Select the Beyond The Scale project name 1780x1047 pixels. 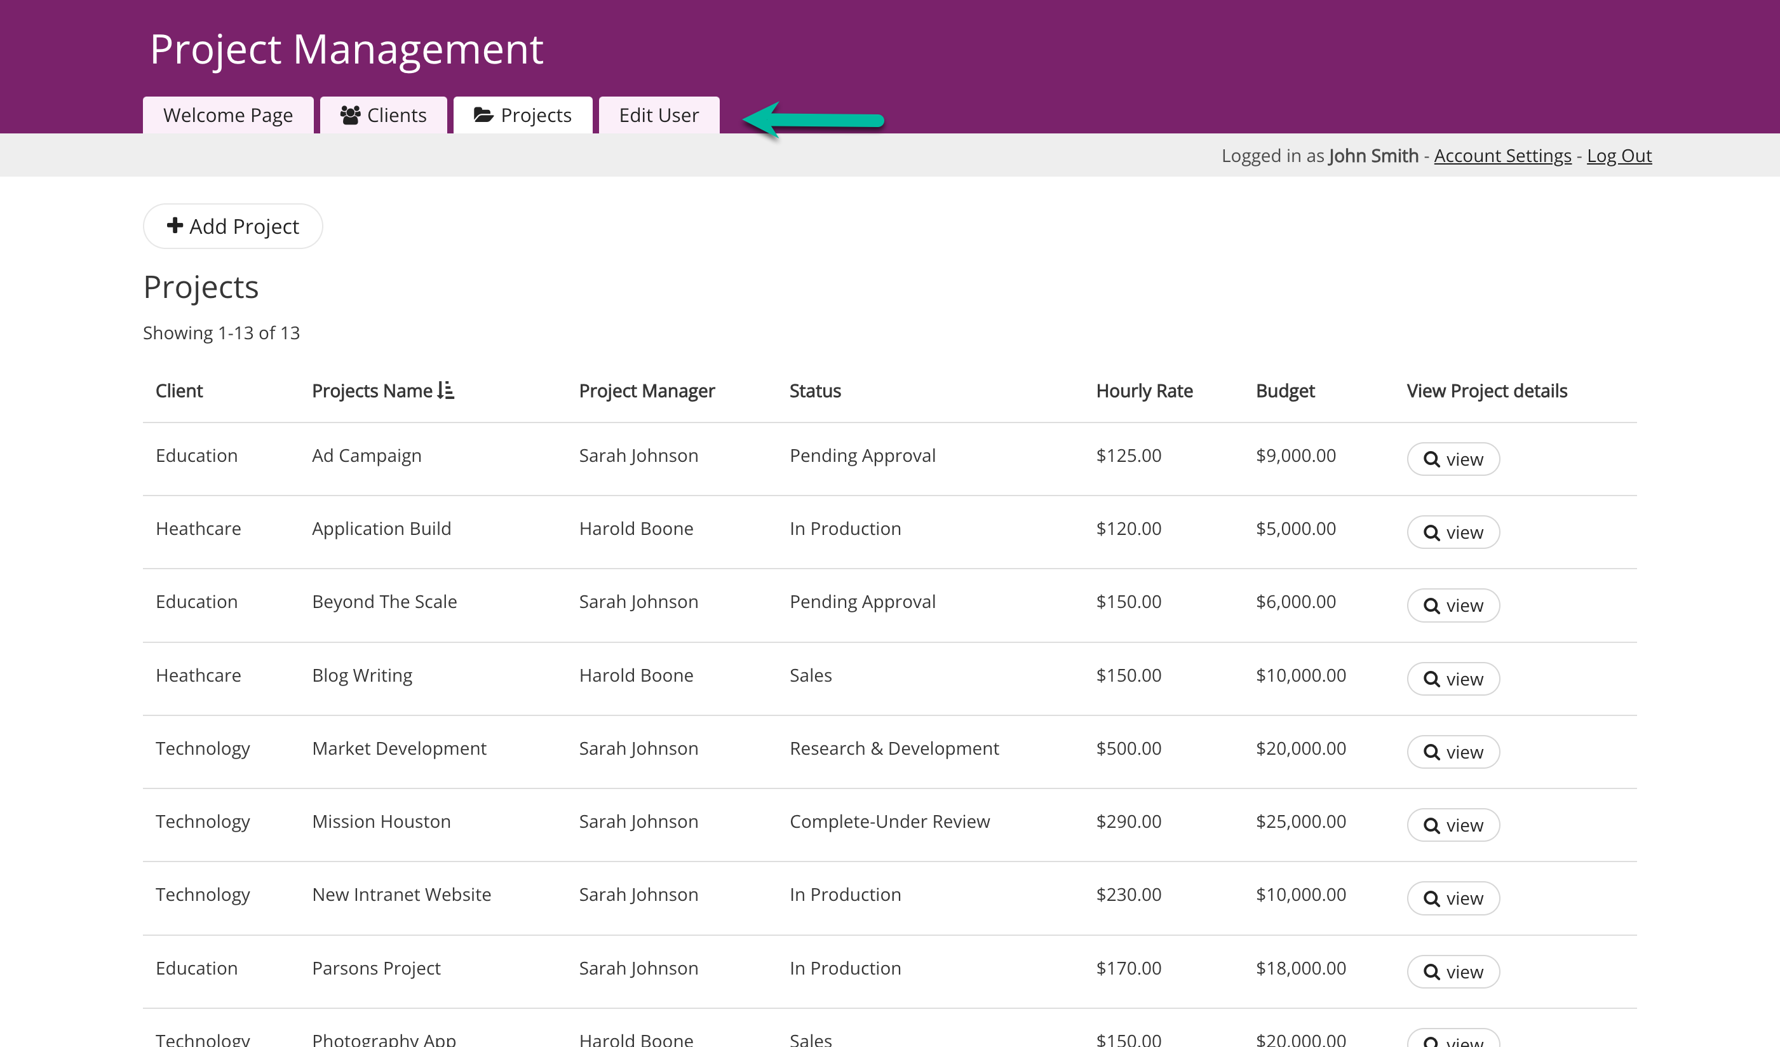pyautogui.click(x=384, y=601)
